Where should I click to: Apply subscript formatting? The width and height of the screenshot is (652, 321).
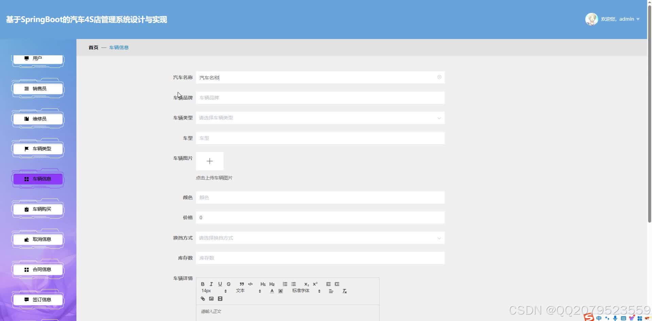pos(307,284)
